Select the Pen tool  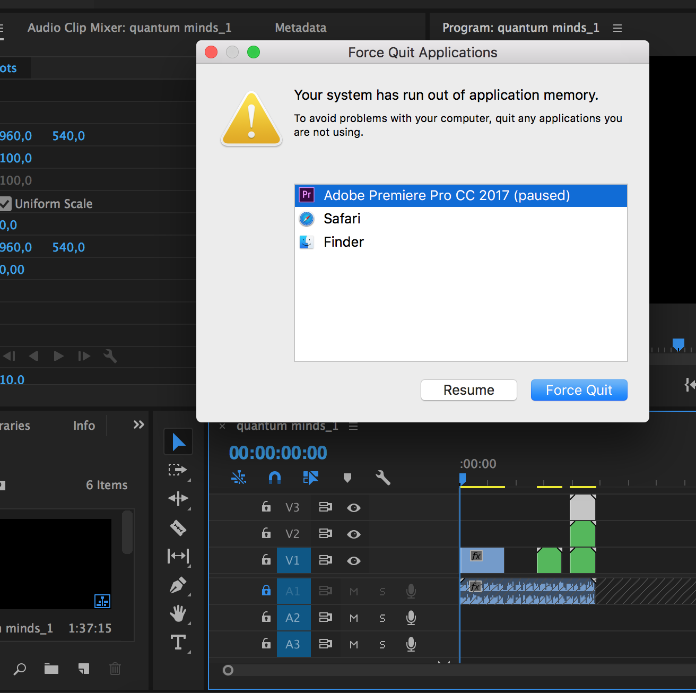[x=178, y=585]
